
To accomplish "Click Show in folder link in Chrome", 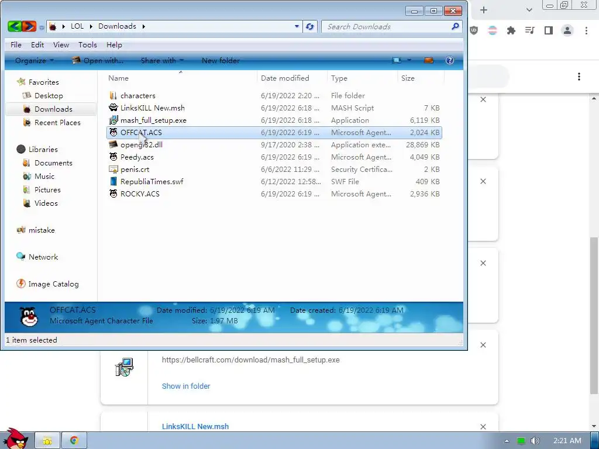I will (186, 386).
